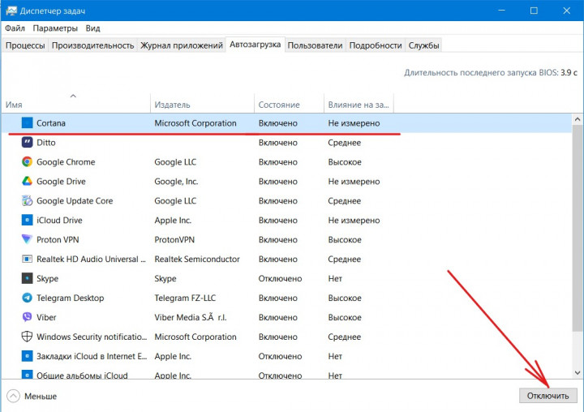Switch to the Производительность tab
This screenshot has height=412, width=584.
[92, 45]
